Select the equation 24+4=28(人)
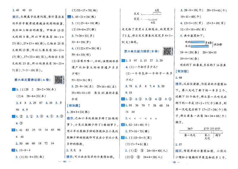 (153, 157)
